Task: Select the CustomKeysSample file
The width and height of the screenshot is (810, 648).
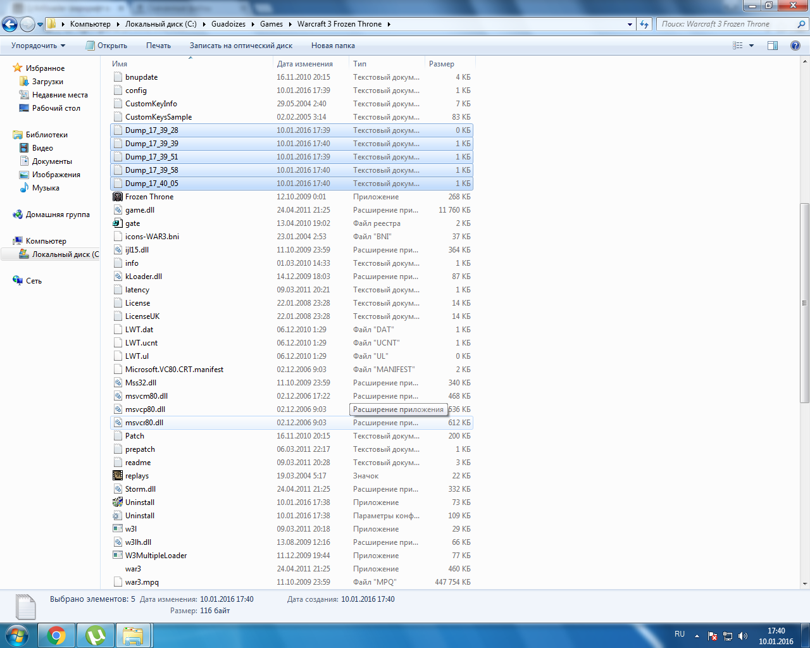Action: [x=292, y=117]
